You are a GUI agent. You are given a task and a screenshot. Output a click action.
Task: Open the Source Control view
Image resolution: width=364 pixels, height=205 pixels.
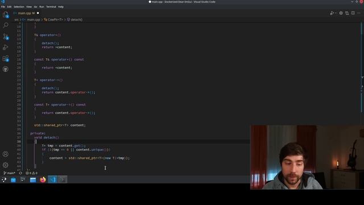(x=6, y=36)
